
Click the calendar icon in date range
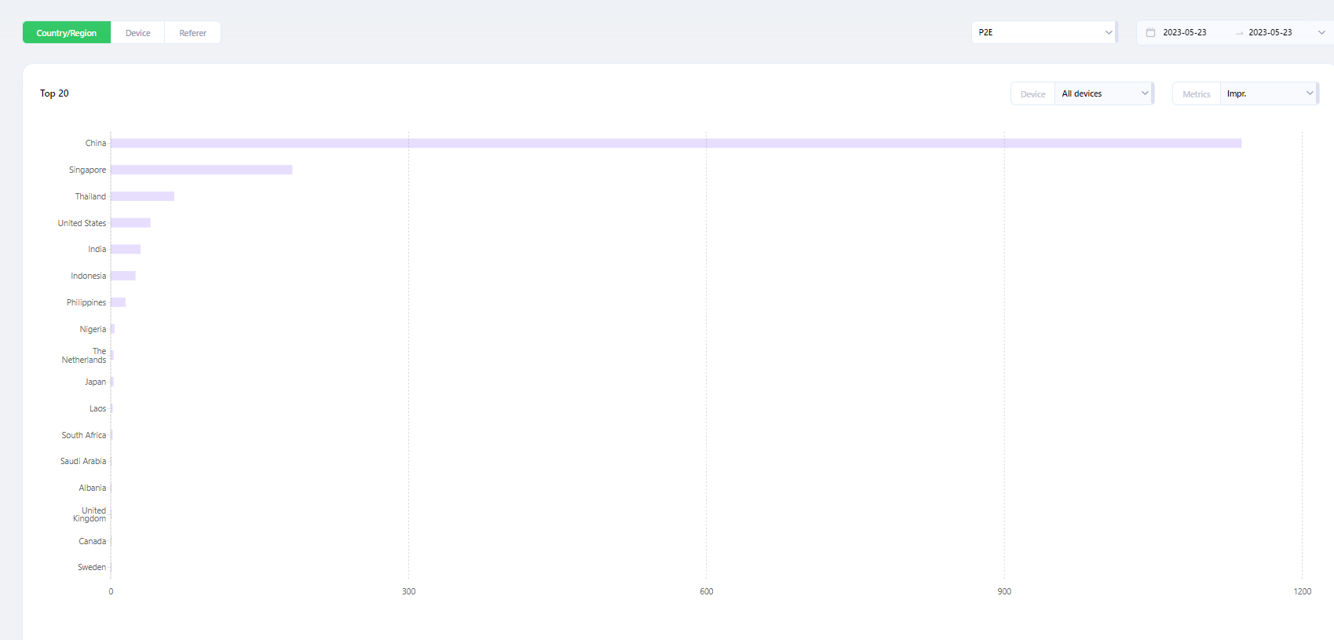click(x=1150, y=33)
